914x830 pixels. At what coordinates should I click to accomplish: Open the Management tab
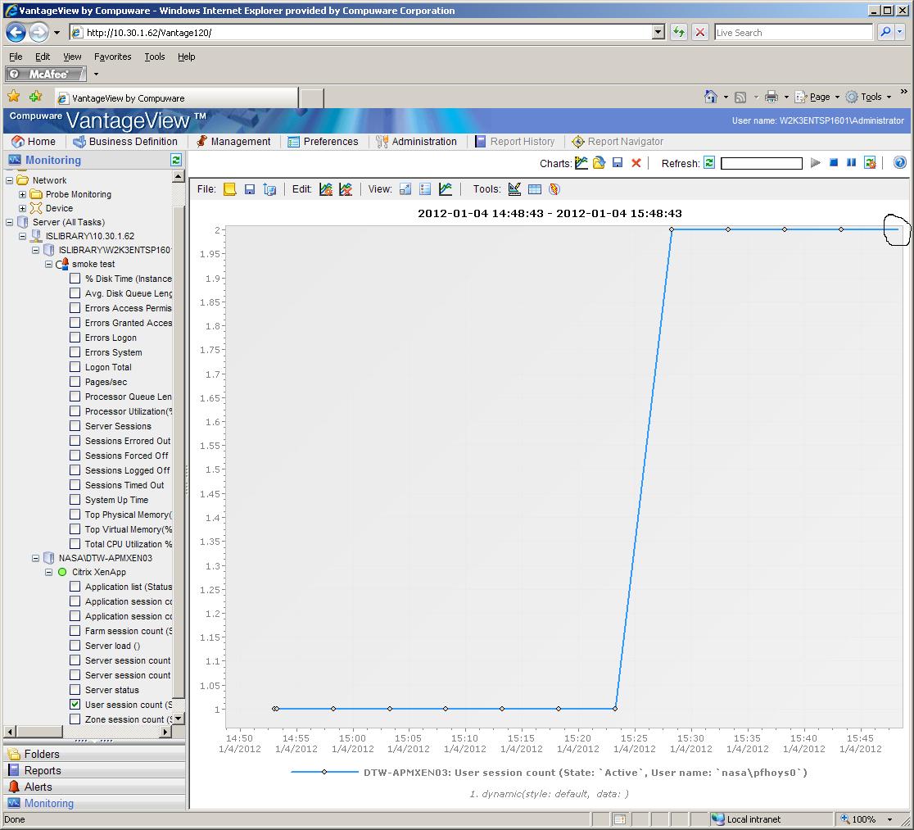coord(233,141)
